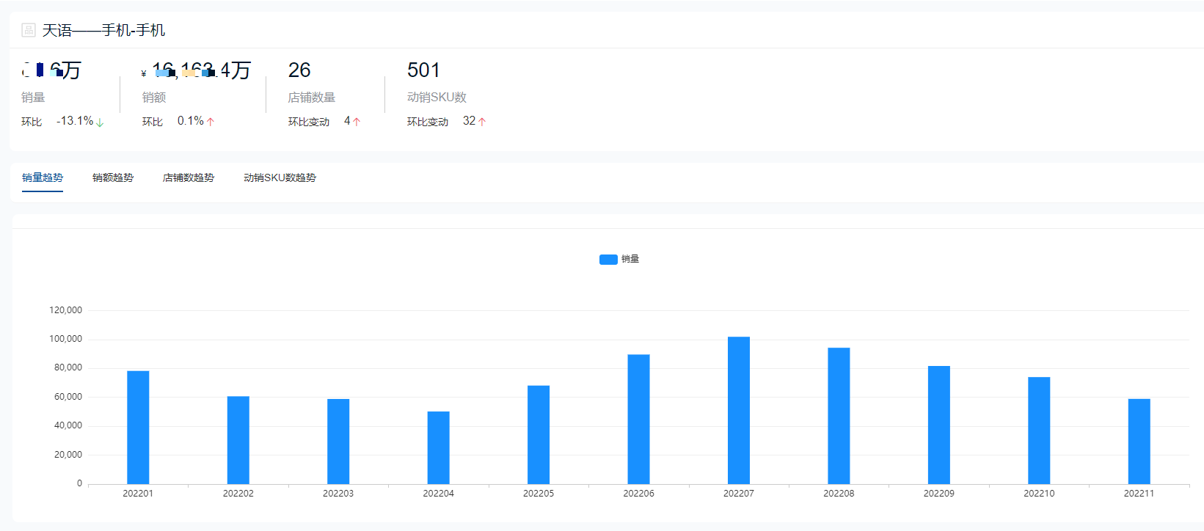This screenshot has width=1204, height=531.
Task: Click the 动销SKU数 metric label
Action: coord(437,97)
